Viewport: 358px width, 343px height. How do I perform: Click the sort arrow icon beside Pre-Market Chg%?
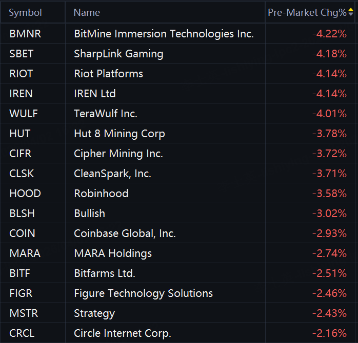click(351, 12)
